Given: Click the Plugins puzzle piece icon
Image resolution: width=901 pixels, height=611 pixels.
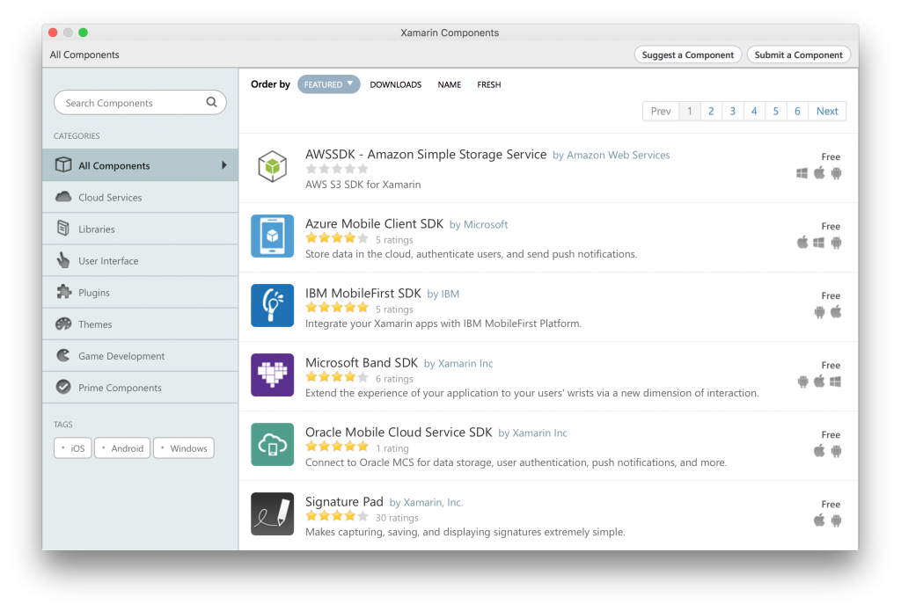Looking at the screenshot, I should coord(63,292).
